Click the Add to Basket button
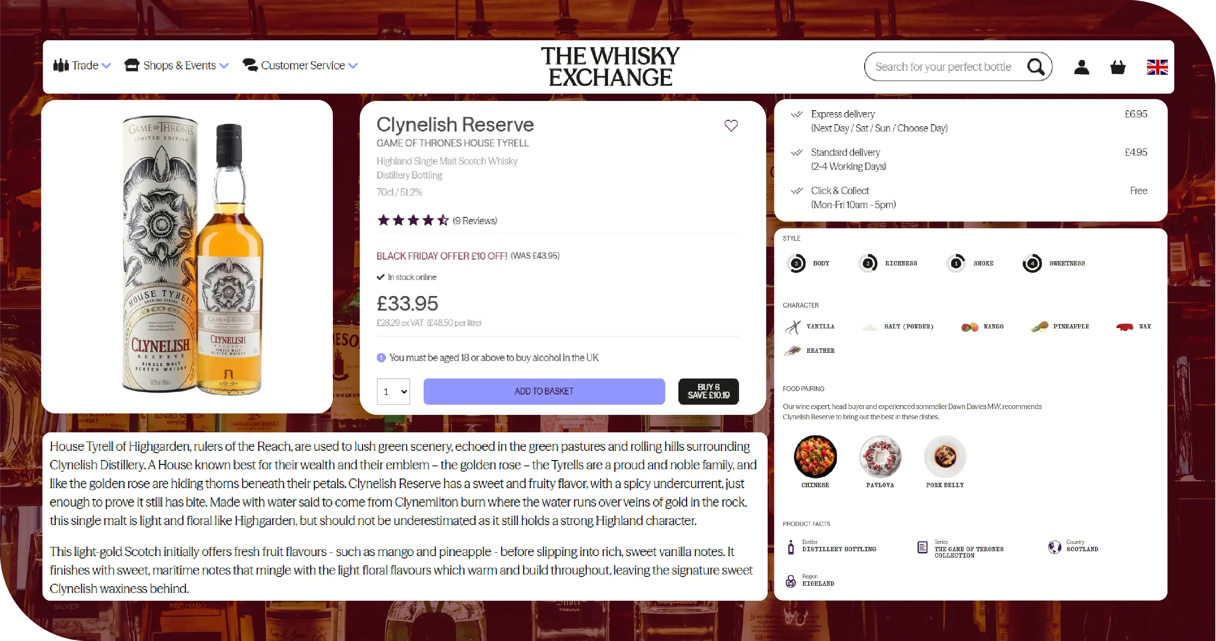1216x641 pixels. [x=544, y=392]
